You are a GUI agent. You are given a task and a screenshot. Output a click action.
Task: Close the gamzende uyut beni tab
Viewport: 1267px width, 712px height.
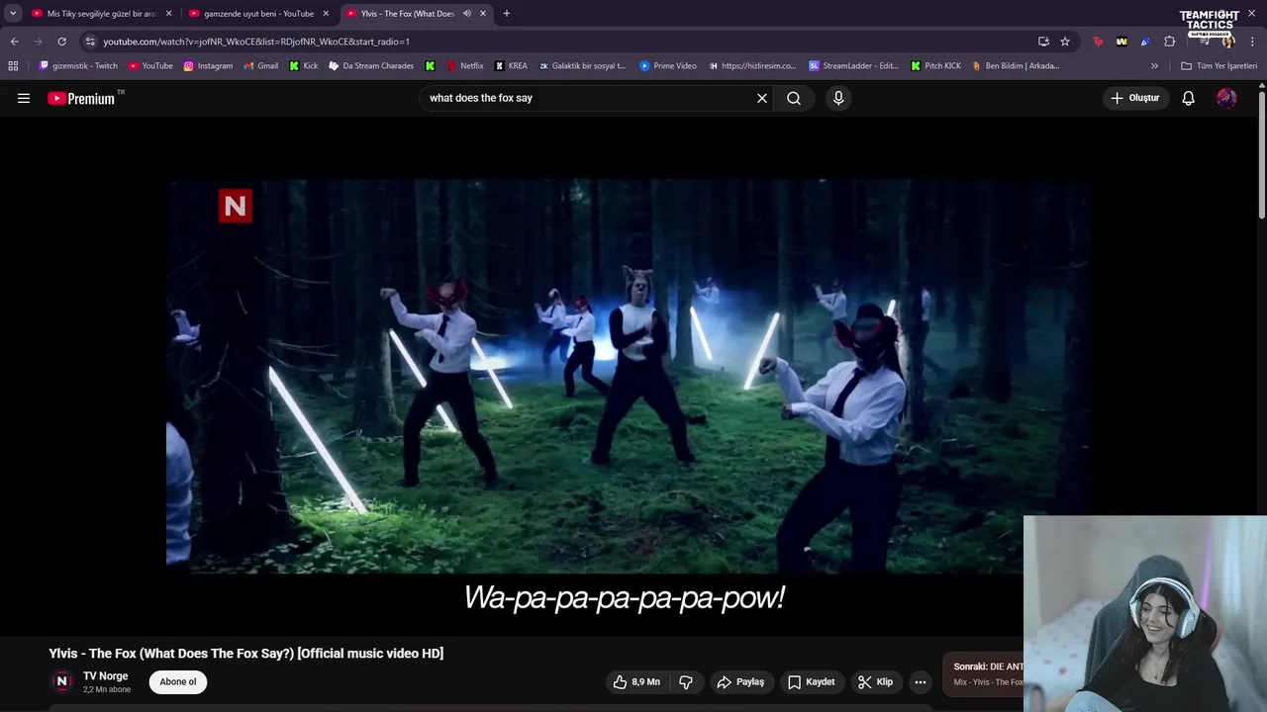pyautogui.click(x=326, y=14)
